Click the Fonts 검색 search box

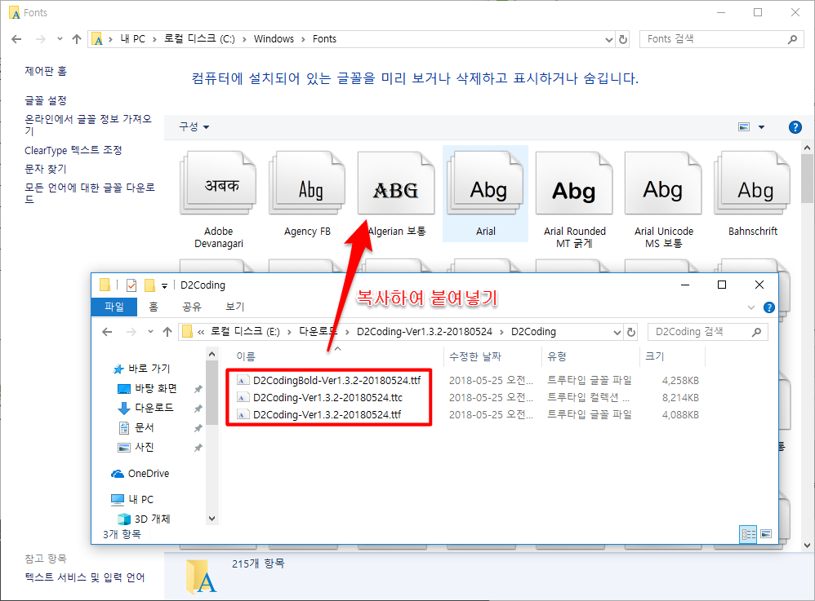coord(721,39)
